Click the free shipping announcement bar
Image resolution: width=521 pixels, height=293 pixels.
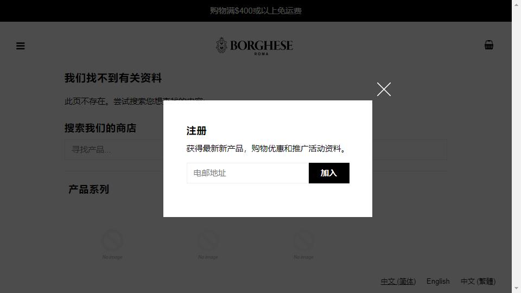[x=256, y=11]
